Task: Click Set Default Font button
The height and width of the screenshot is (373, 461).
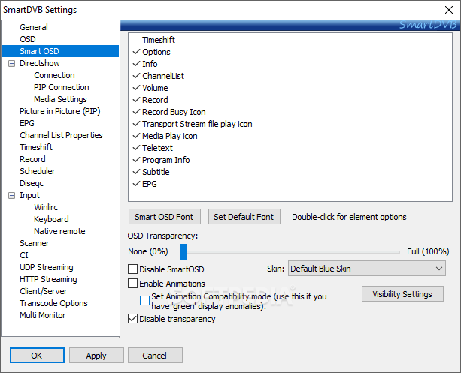Action: [x=244, y=217]
